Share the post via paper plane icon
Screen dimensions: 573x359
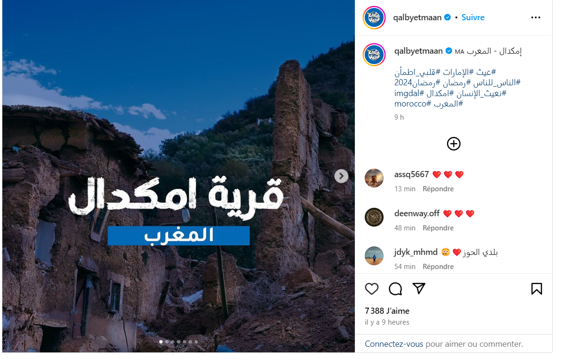419,289
